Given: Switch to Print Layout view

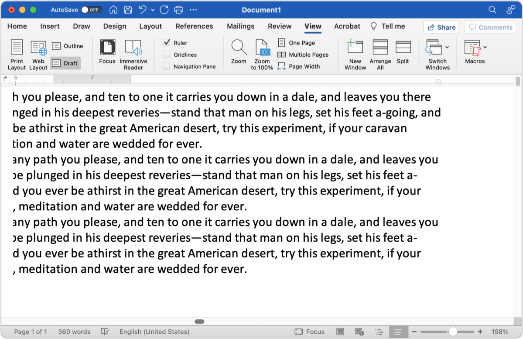Looking at the screenshot, I should click(17, 54).
